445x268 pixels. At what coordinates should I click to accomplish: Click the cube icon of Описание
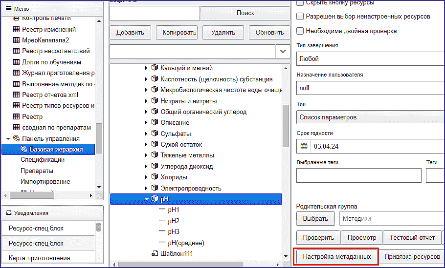click(155, 122)
